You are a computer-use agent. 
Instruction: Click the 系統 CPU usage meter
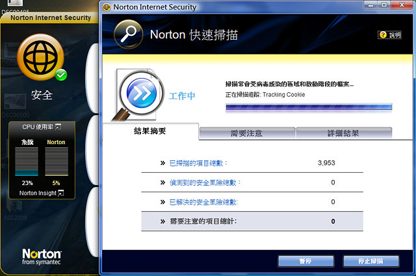[27, 162]
